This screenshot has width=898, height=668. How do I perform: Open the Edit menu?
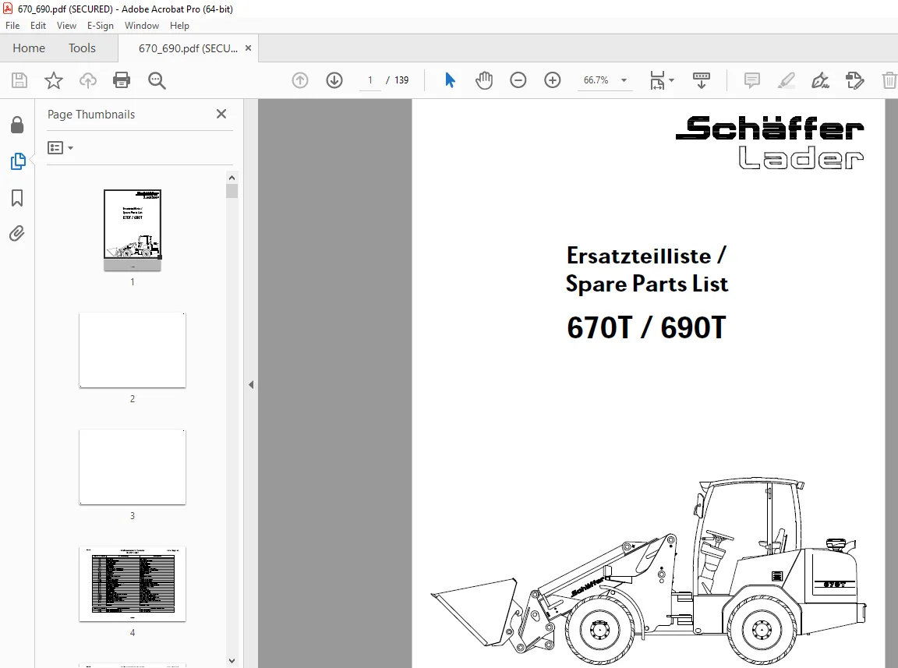[x=37, y=26]
